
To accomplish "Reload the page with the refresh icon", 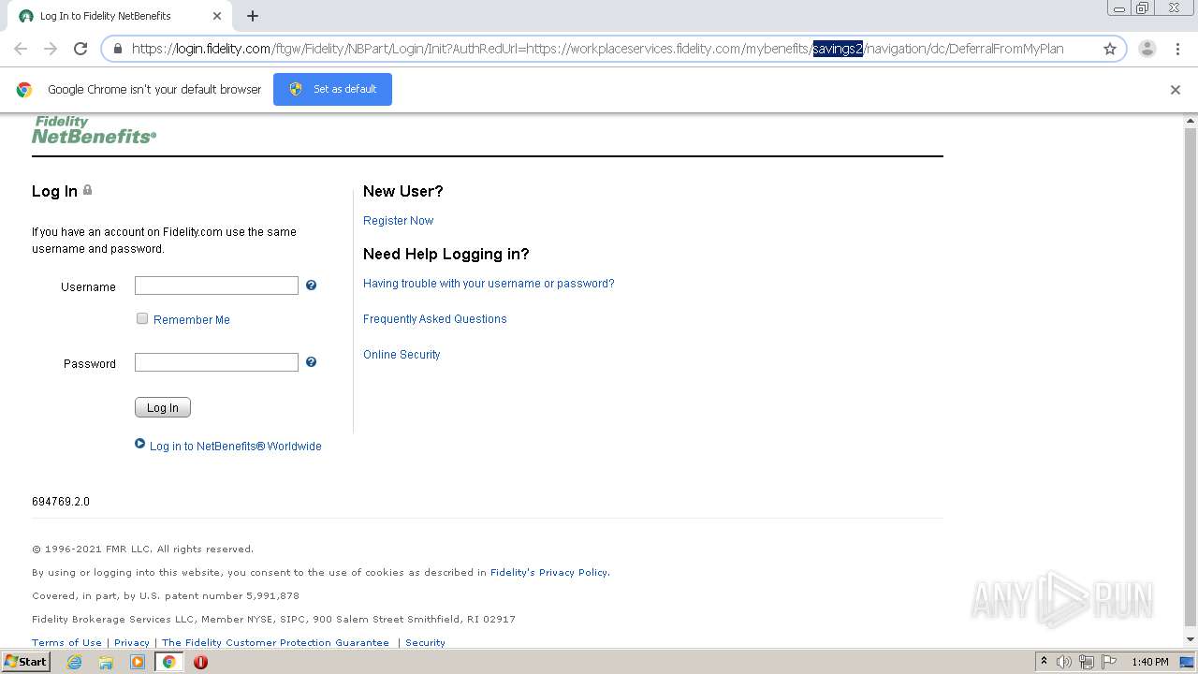I will click(x=80, y=49).
